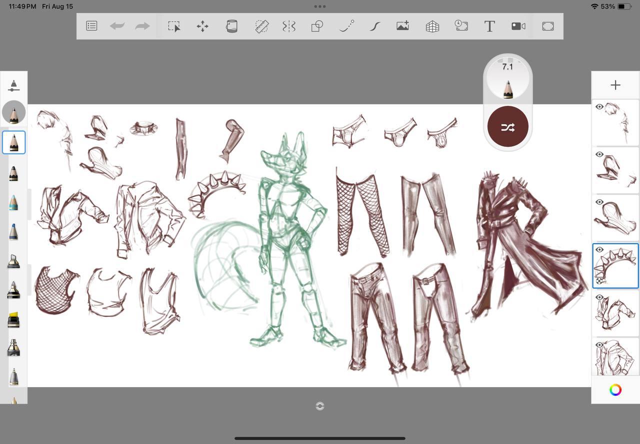This screenshot has height=444, width=640.
Task: Open the color wheel editor
Action: pos(615,390)
